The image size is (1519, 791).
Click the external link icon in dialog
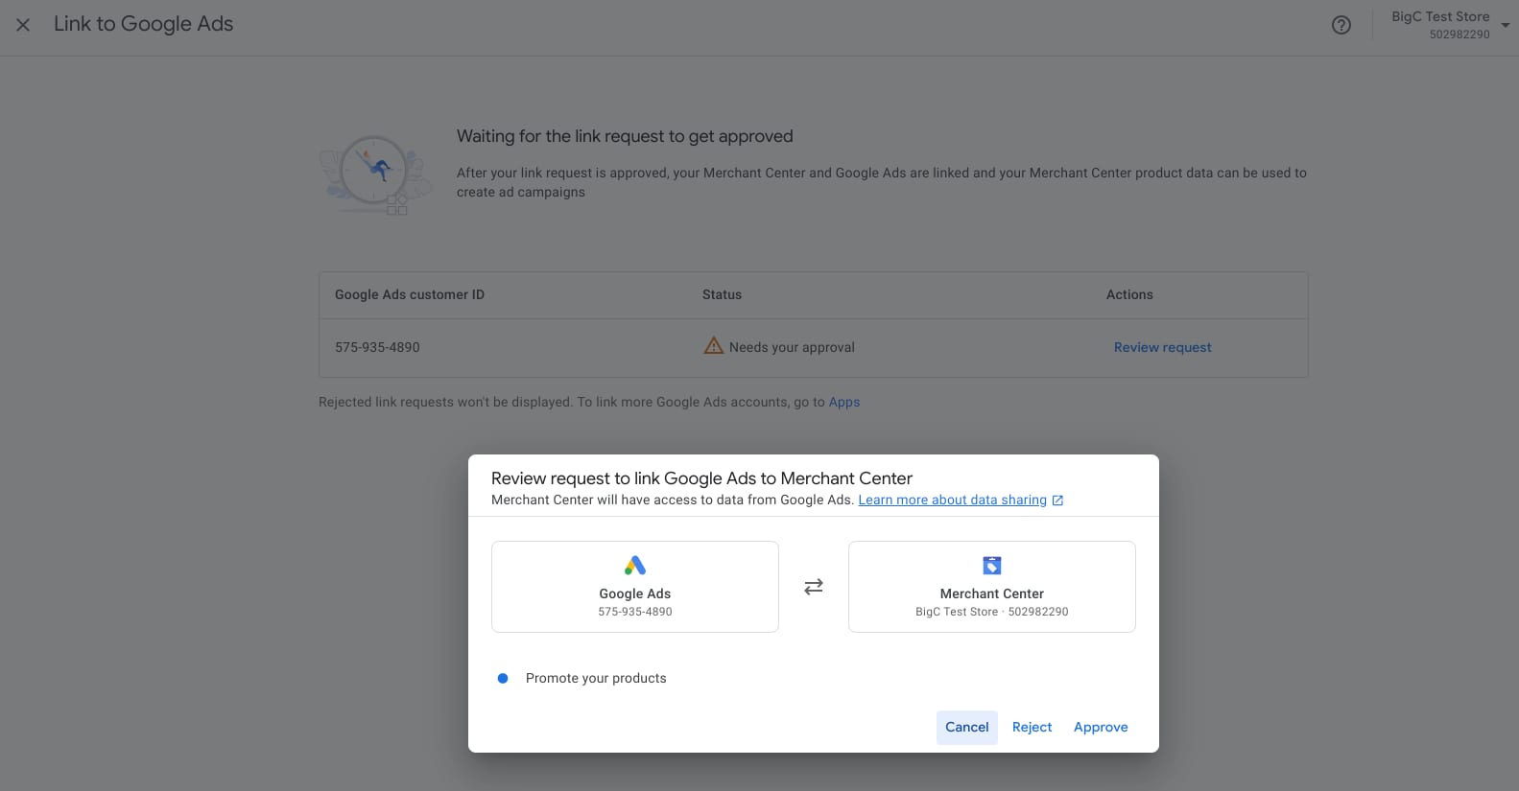1057,500
